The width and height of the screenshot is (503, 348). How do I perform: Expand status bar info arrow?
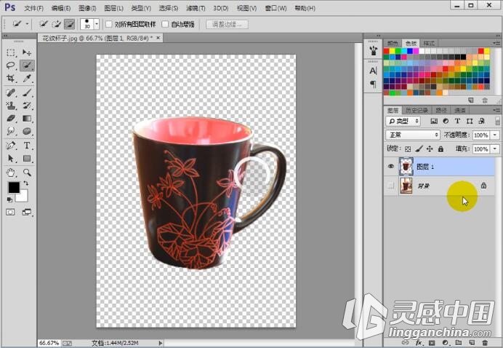pyautogui.click(x=161, y=343)
